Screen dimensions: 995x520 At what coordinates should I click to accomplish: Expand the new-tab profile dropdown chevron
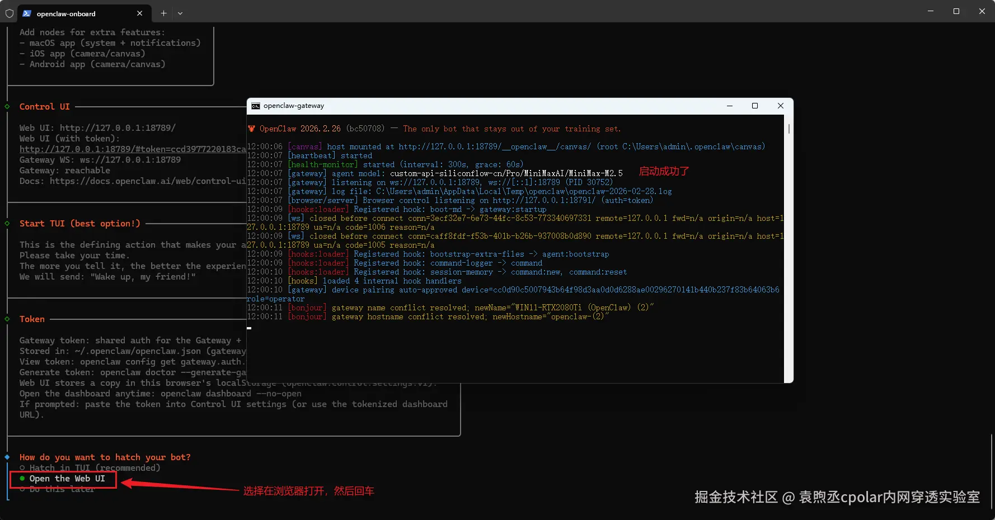click(180, 13)
